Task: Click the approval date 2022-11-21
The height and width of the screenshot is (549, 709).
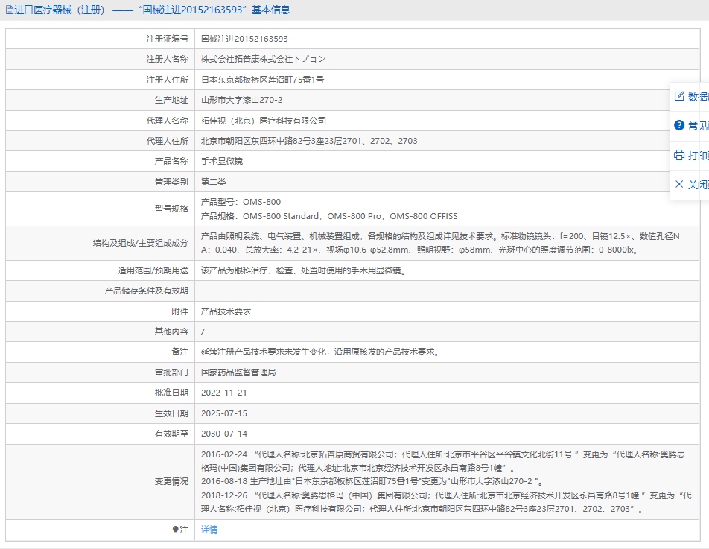Action: coord(223,393)
